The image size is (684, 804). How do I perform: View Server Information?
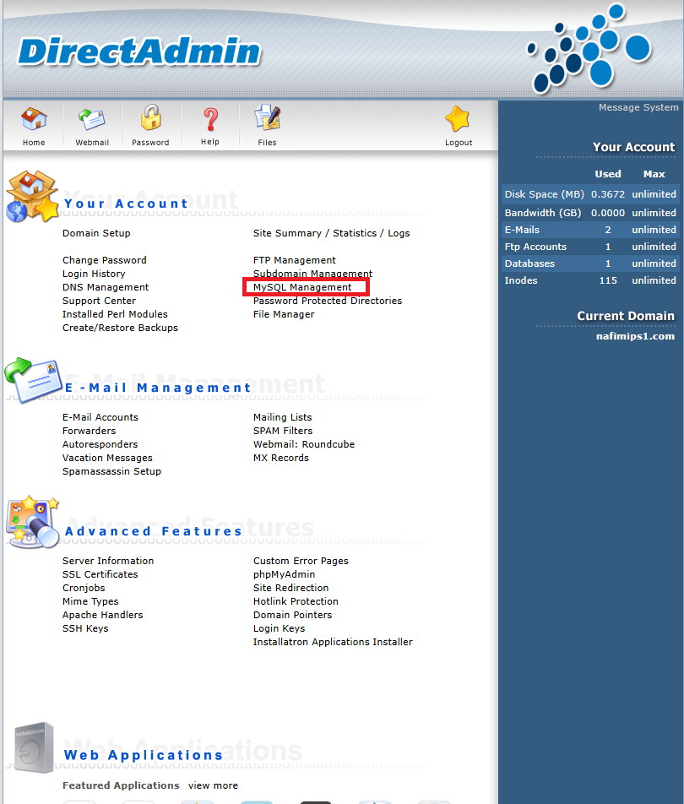(108, 561)
